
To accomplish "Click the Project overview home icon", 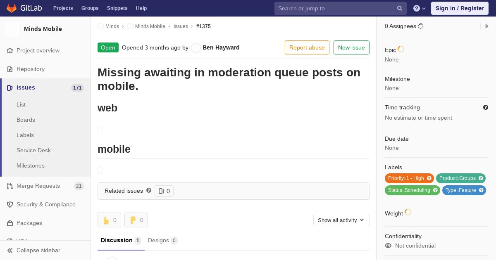I will tap(10, 50).
